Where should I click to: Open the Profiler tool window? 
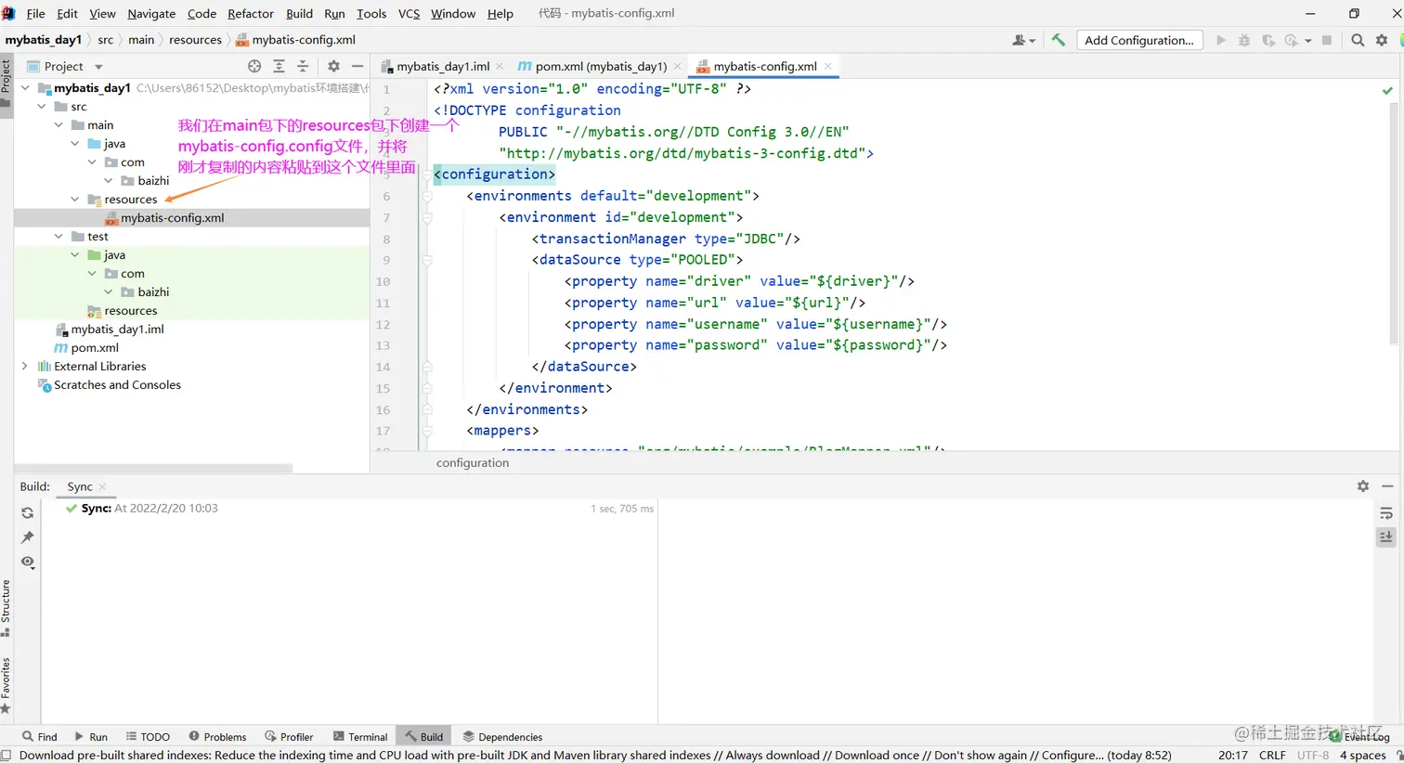coord(289,737)
